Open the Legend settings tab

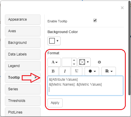pos(23,66)
